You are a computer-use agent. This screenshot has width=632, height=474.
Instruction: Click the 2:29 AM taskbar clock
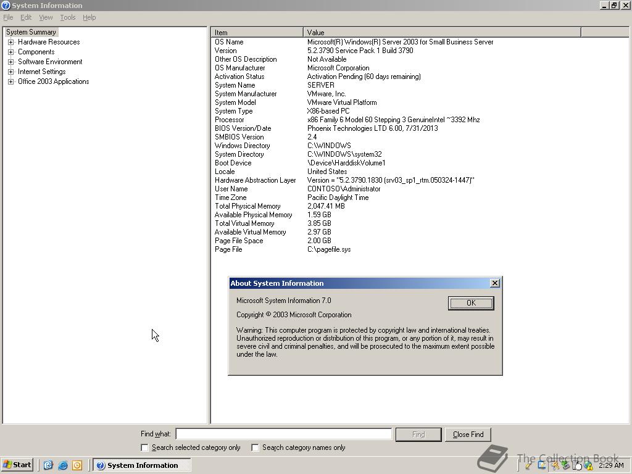tap(611, 465)
